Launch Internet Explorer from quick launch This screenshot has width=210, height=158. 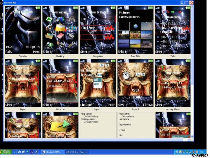(15, 152)
